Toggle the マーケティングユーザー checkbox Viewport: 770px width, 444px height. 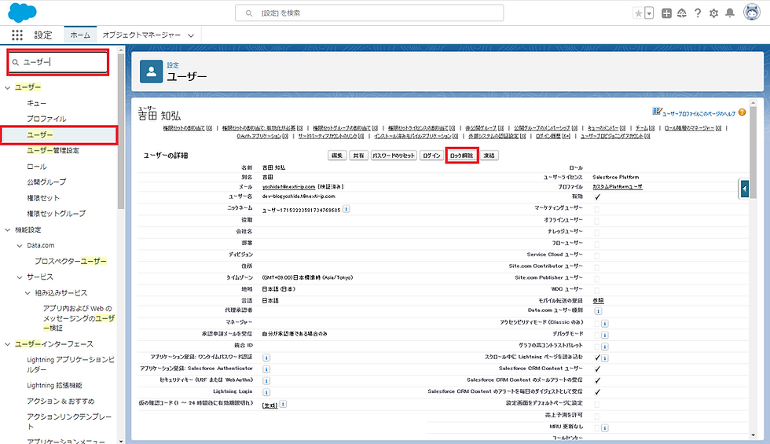tap(596, 209)
